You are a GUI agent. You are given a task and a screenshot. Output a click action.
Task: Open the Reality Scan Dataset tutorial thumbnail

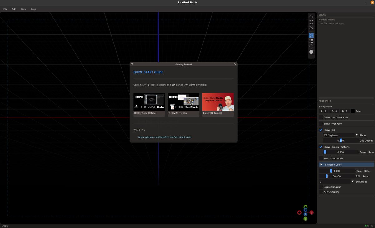149,105
